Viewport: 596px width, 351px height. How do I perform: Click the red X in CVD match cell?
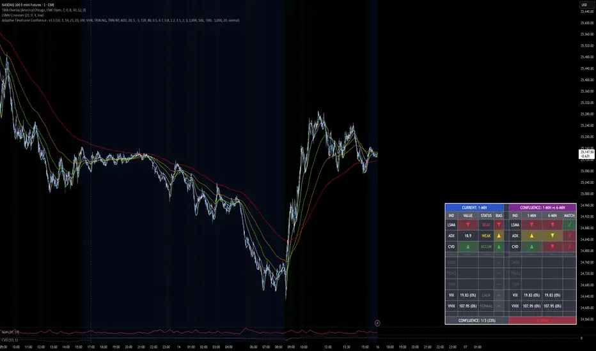point(569,245)
